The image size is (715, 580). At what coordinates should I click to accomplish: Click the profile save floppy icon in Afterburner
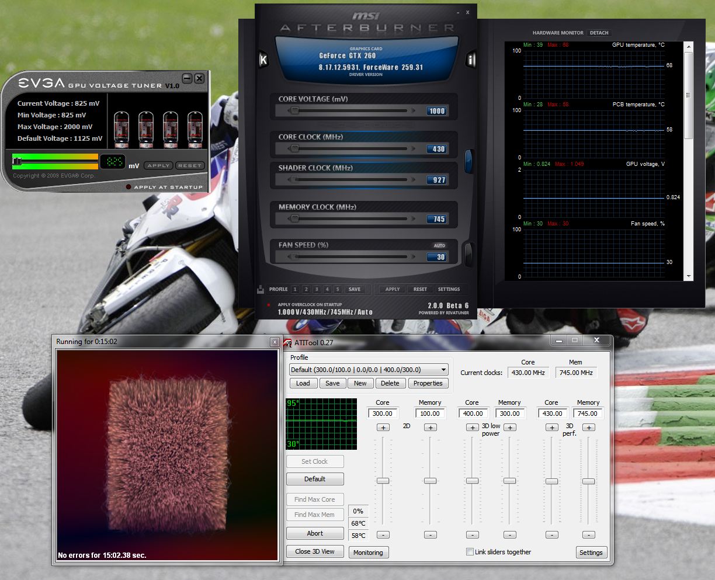coord(261,289)
